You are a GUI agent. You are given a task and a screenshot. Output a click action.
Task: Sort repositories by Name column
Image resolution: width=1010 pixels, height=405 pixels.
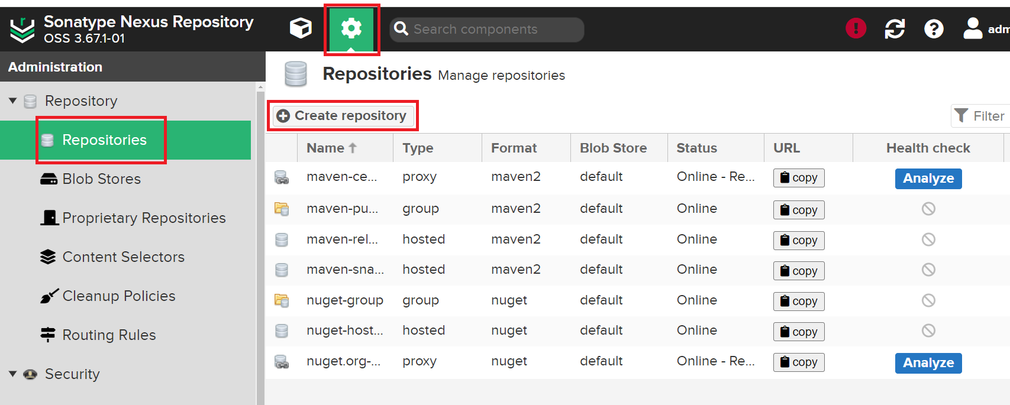[345, 148]
